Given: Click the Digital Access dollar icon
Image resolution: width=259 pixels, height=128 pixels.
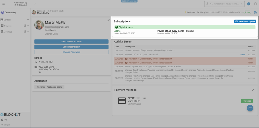Looking at the screenshot, I should pos(117,27).
